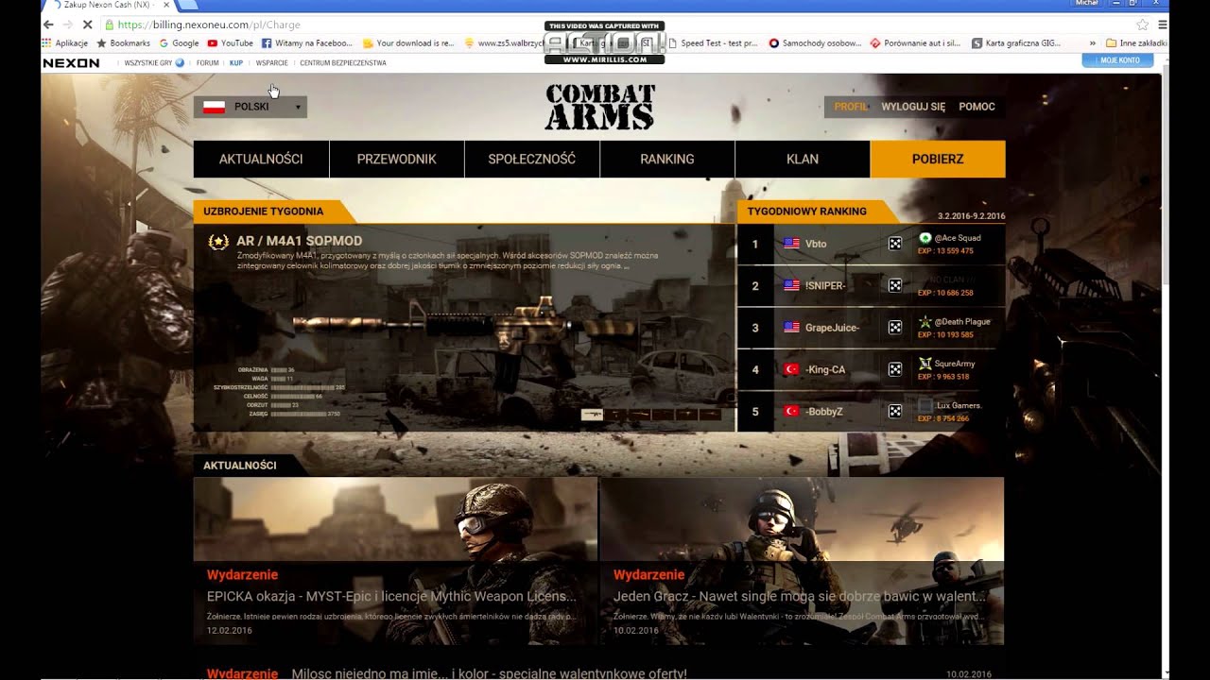The width and height of the screenshot is (1210, 680).
Task: Click the address bar URL field
Action: click(619, 25)
